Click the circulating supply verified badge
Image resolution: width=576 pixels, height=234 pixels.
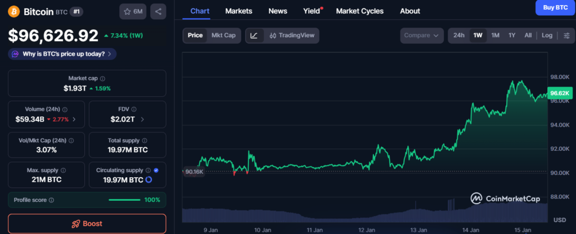156,170
